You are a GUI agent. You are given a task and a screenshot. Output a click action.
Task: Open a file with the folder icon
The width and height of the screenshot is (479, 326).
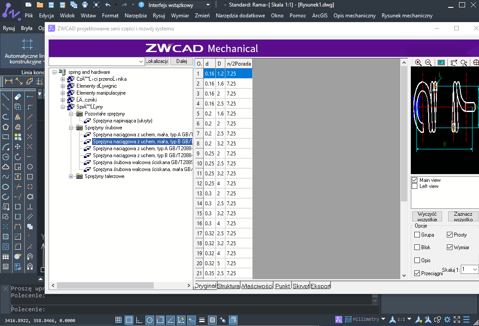pyautogui.click(x=40, y=5)
